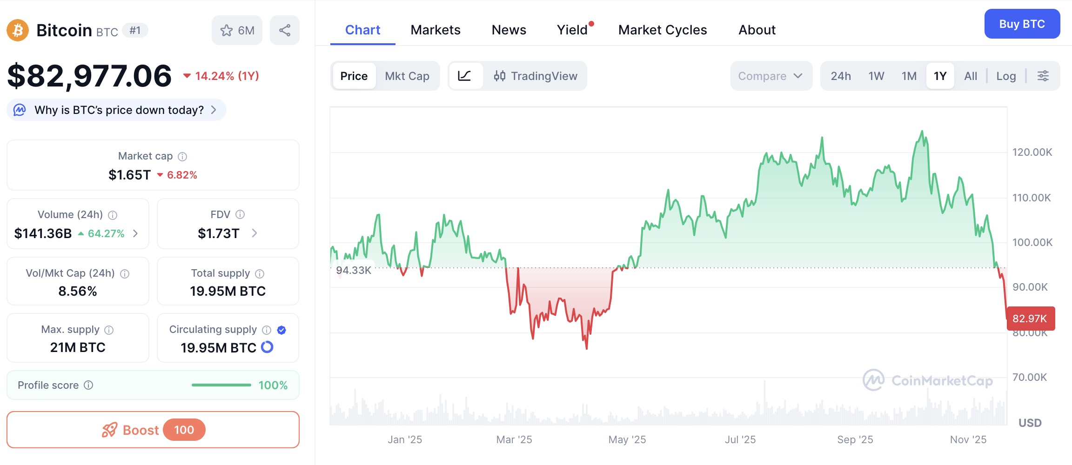Switch chart to Mkt Cap

coord(407,76)
